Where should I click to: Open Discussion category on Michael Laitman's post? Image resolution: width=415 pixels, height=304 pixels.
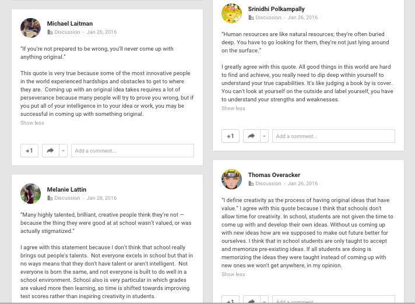click(x=67, y=32)
